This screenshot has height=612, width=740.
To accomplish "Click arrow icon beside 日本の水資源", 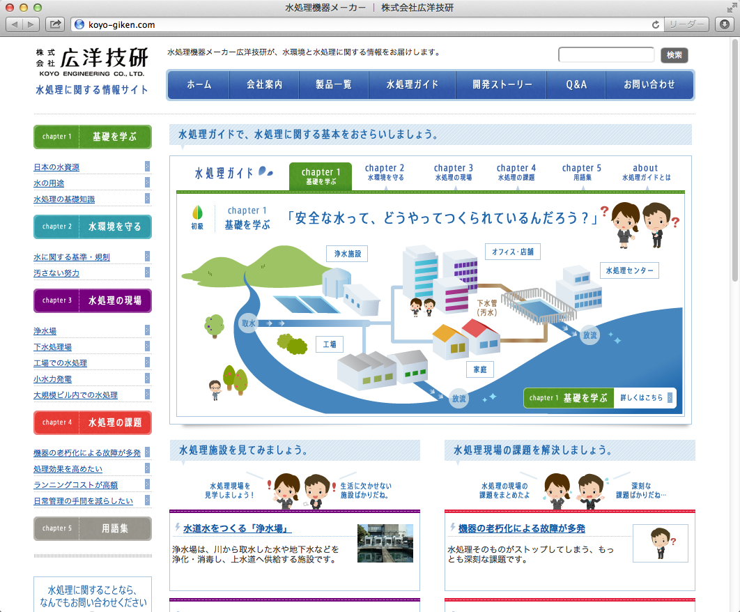I will pyautogui.click(x=148, y=166).
